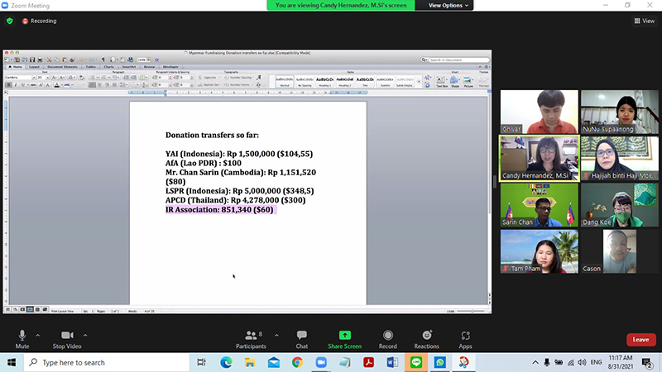Click the green encryption shield icon
The height and width of the screenshot is (372, 662).
click(10, 21)
